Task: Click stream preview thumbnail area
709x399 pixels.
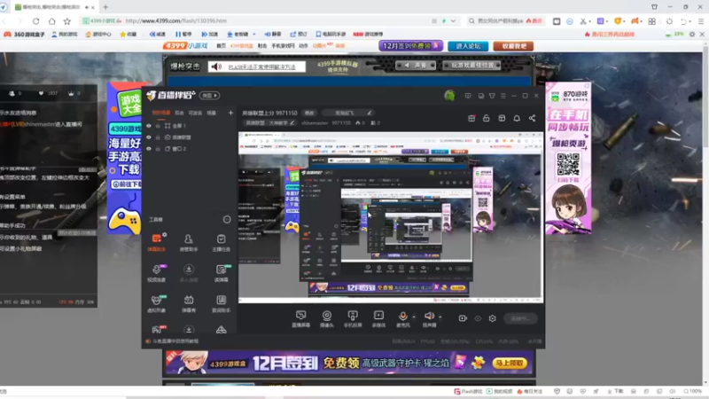Action: [391, 217]
